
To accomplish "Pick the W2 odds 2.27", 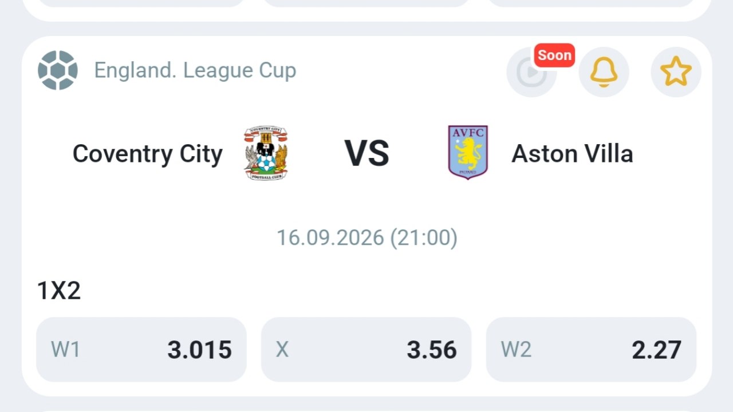I will 592,350.
